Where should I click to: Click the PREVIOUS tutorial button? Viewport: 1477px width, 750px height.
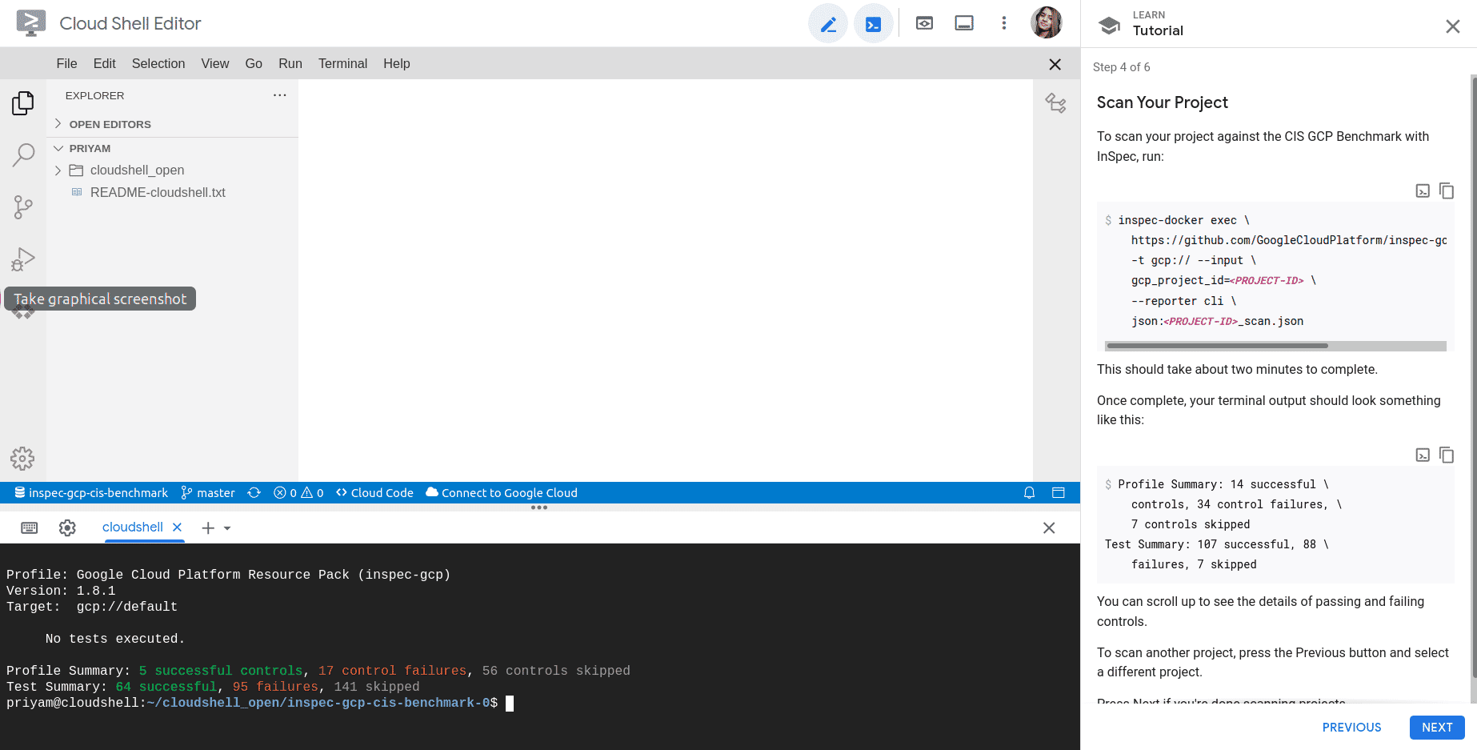[x=1351, y=727]
